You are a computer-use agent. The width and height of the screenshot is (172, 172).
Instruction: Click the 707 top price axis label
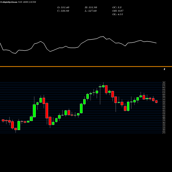164,82
